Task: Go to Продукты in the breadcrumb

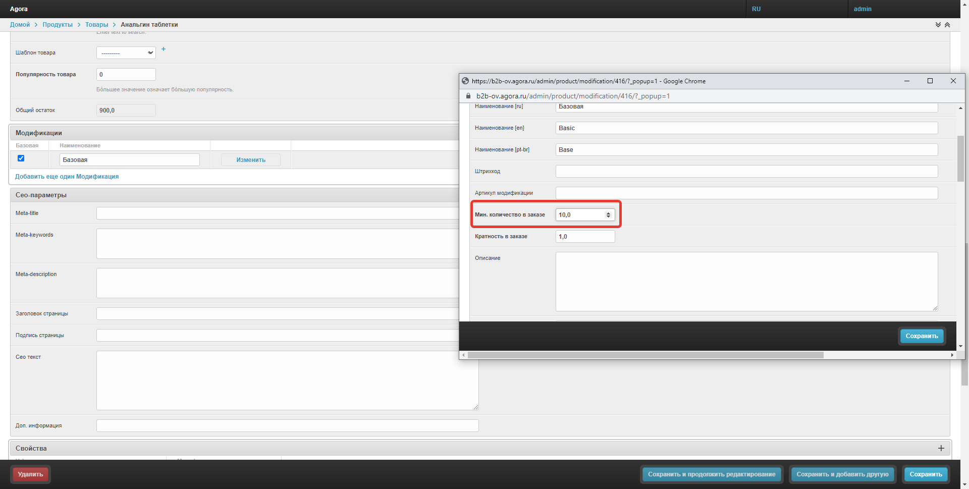Action: [58, 25]
